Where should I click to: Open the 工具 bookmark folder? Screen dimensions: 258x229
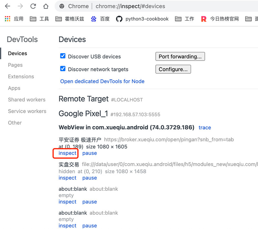(x=39, y=19)
